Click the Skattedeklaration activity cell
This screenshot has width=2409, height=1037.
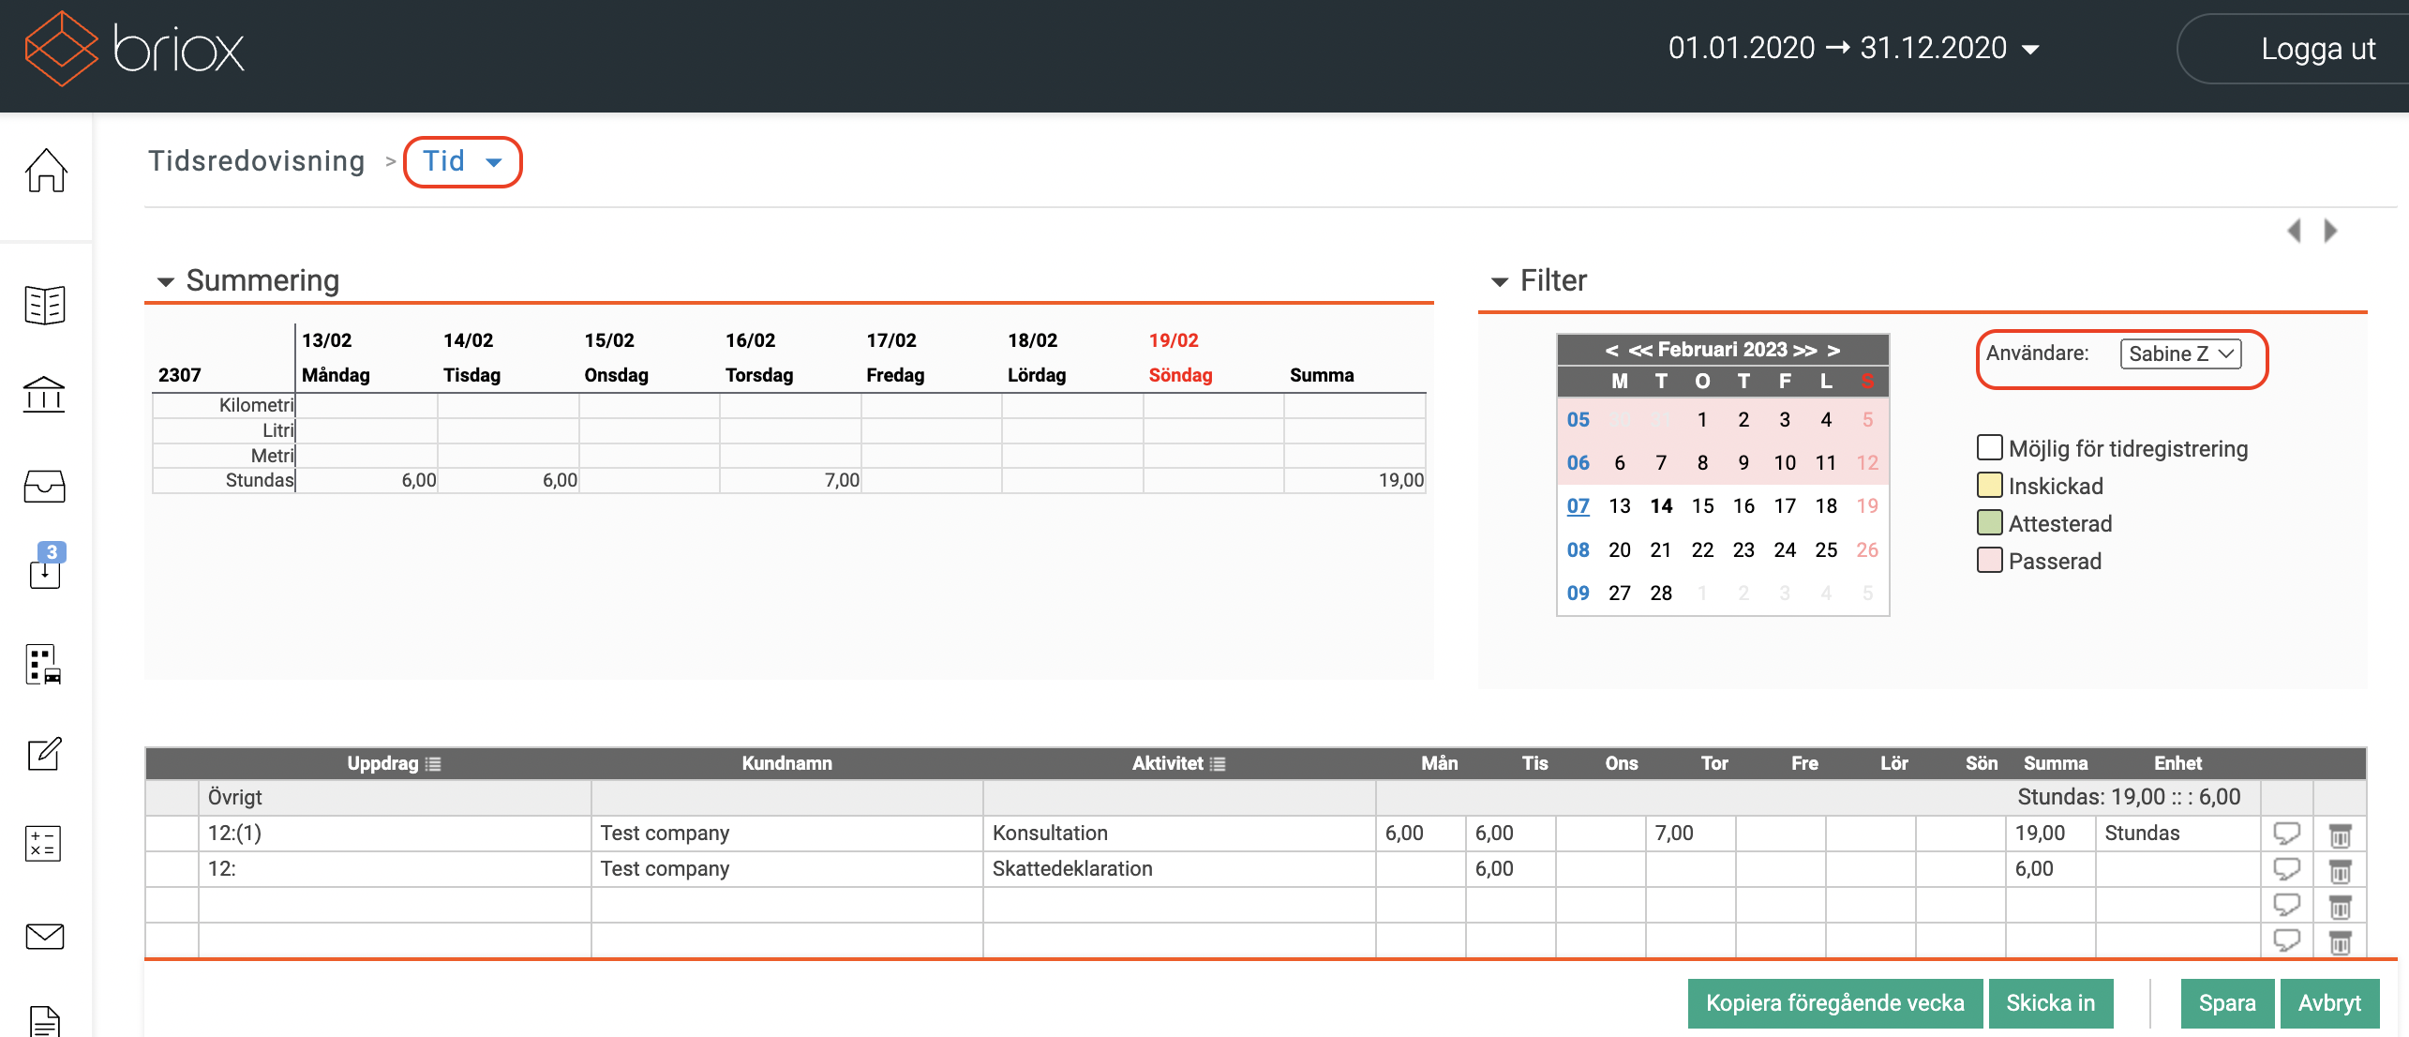pyautogui.click(x=1179, y=869)
